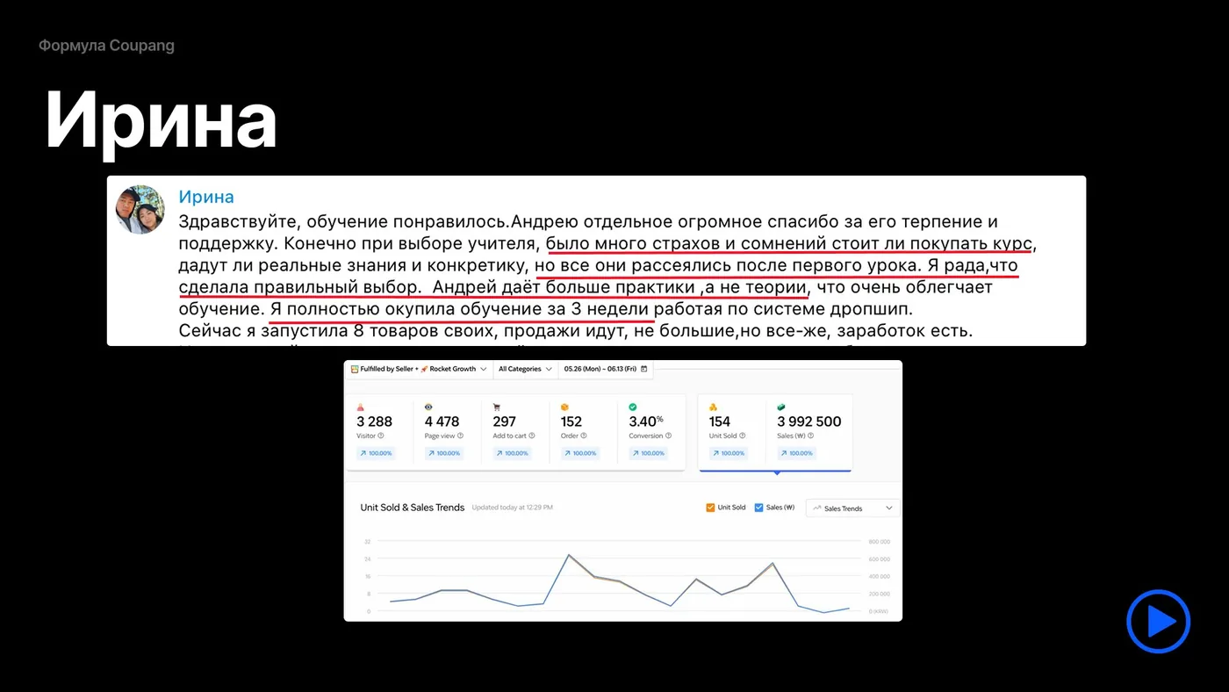Click the Page view eye icon
Image resolution: width=1229 pixels, height=692 pixels.
pos(428,407)
